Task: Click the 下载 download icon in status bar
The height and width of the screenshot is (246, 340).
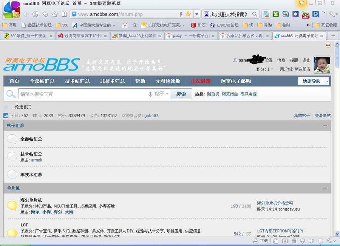Action: click(261, 241)
